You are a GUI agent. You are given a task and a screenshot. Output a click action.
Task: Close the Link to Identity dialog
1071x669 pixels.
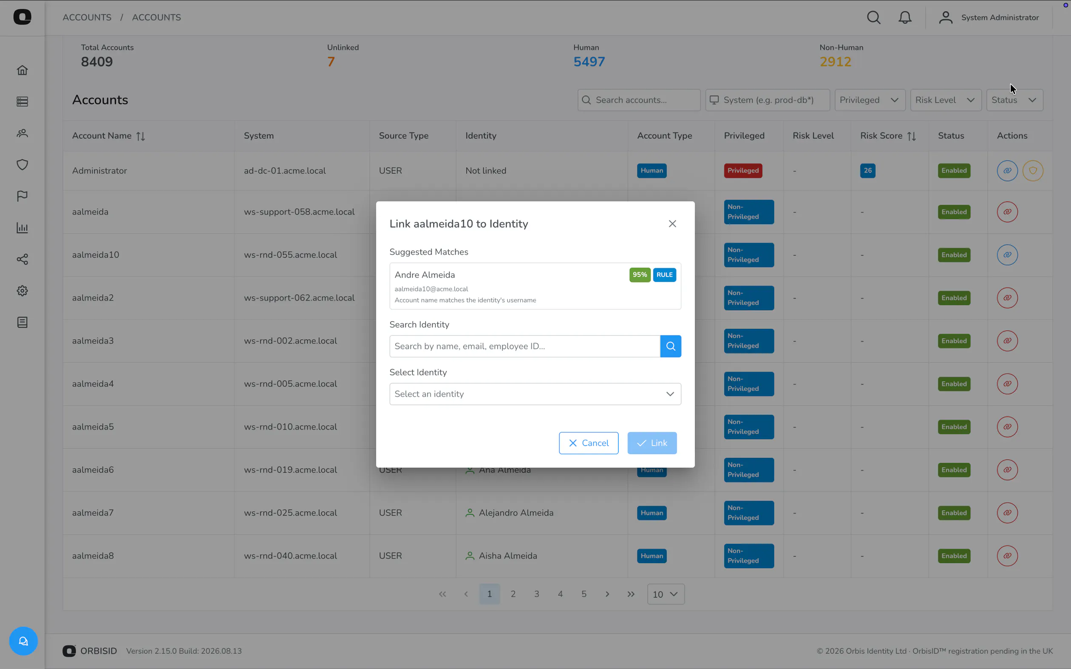[672, 224]
